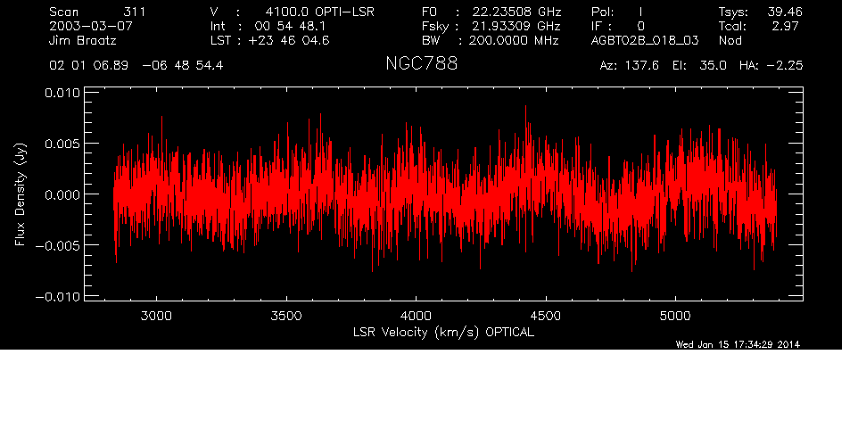Click the azimuth value Az: 137.6

point(630,65)
